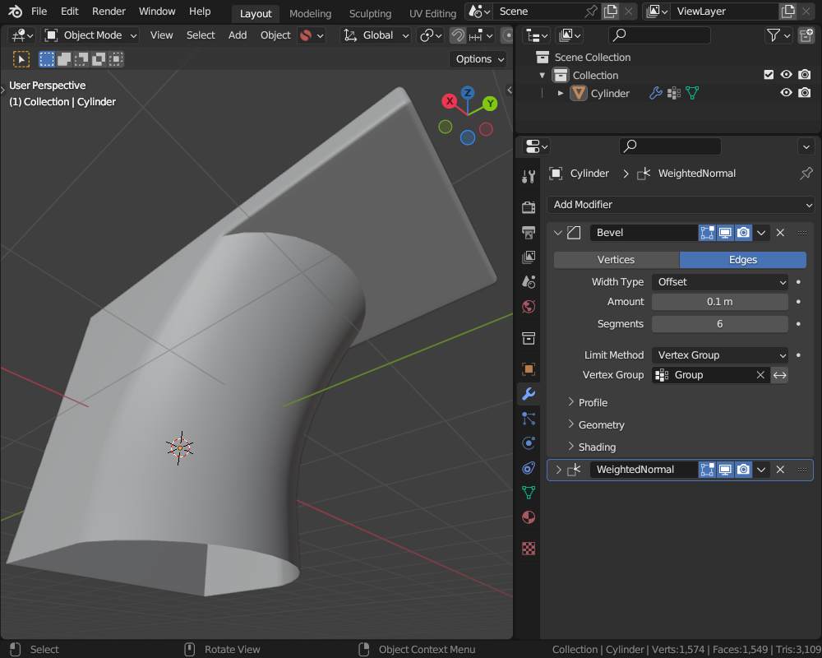Expand Cylinder in outliner tree

[561, 93]
